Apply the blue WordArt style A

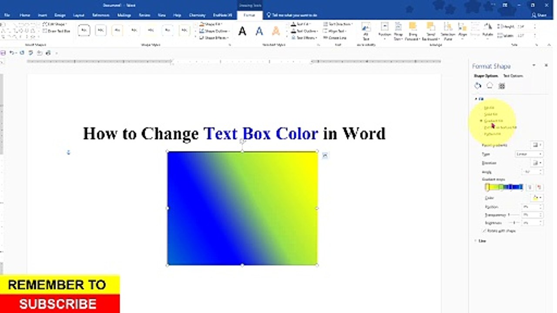[x=259, y=31]
